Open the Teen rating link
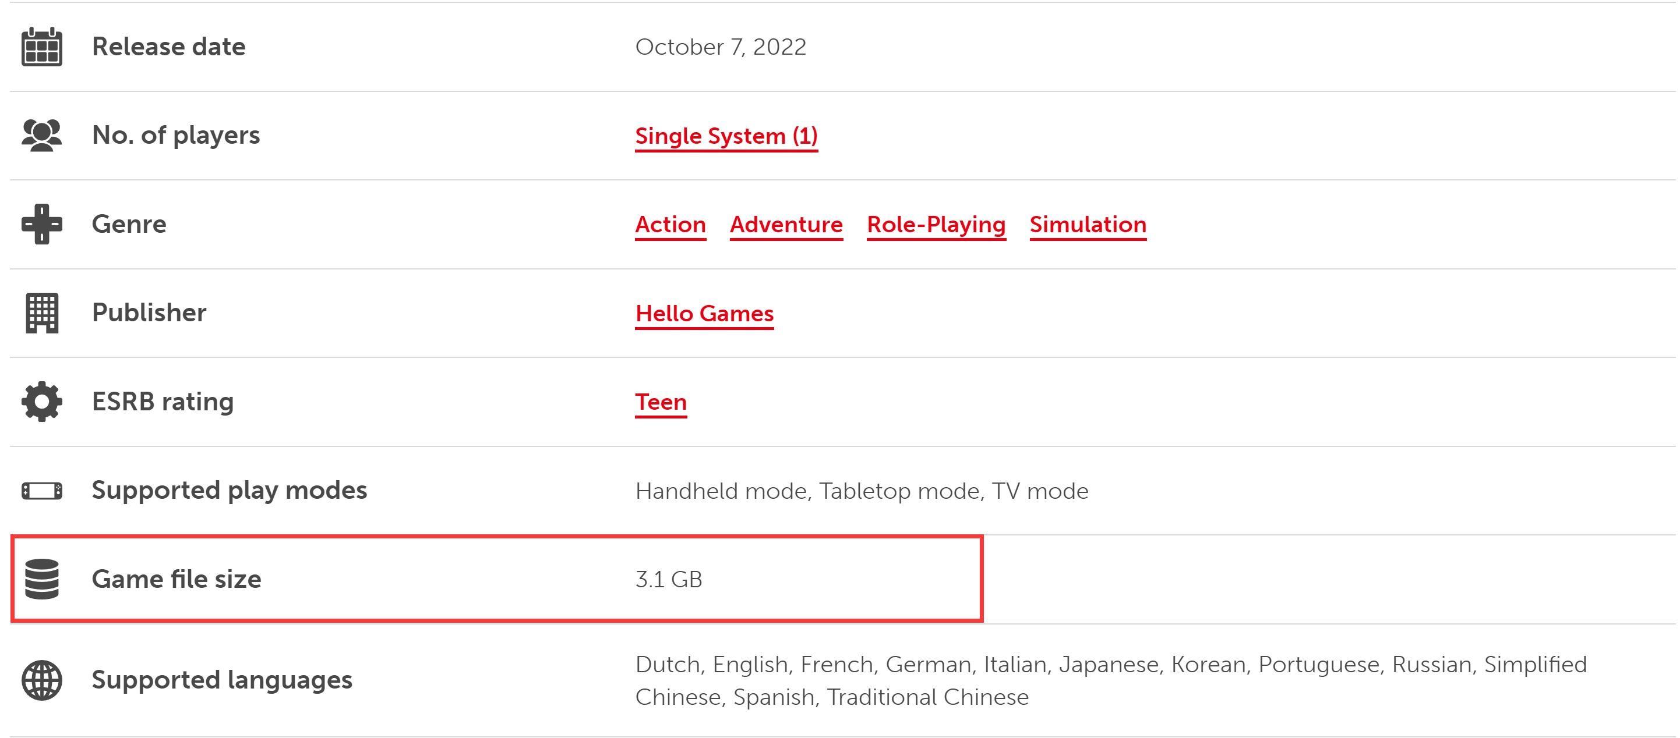Screen dimensions: 1680x738 pos(661,402)
